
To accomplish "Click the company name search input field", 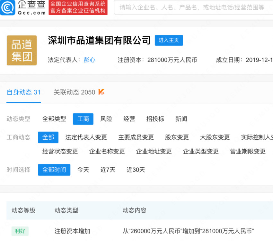I will [x=193, y=8].
